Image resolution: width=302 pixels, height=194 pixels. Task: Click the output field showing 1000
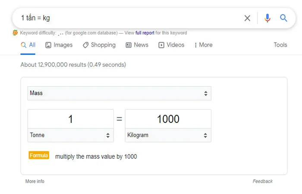click(x=168, y=119)
